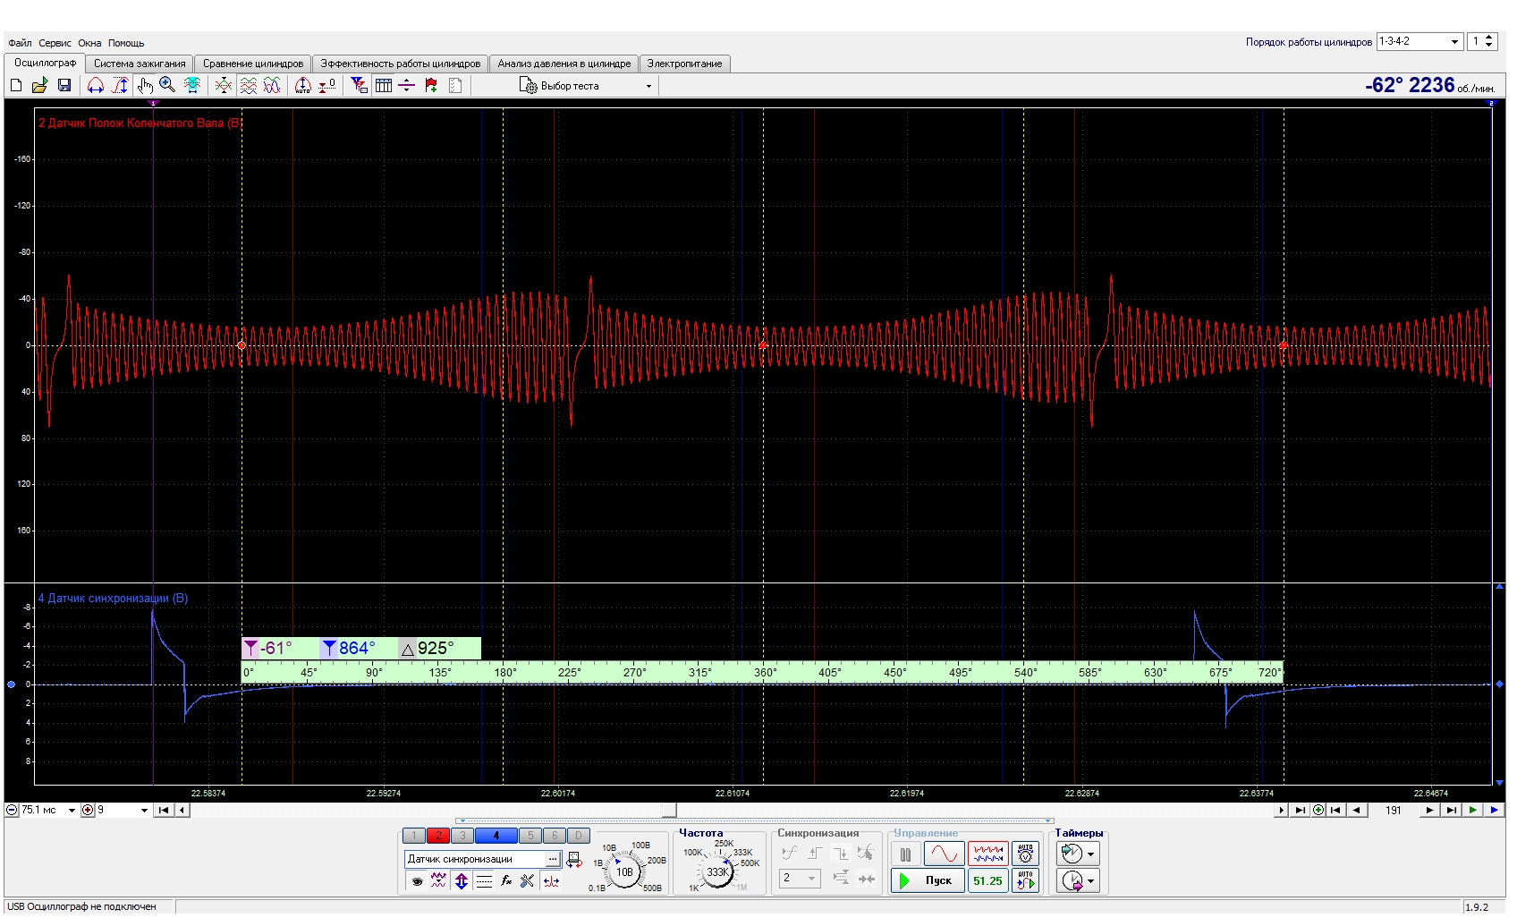
Task: Select the horizontal measurement cursor tool
Action: [96, 85]
